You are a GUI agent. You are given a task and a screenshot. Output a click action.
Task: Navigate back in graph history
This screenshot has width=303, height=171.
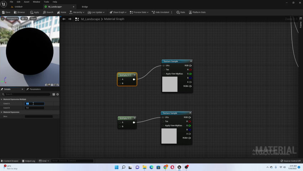(x=64, y=19)
